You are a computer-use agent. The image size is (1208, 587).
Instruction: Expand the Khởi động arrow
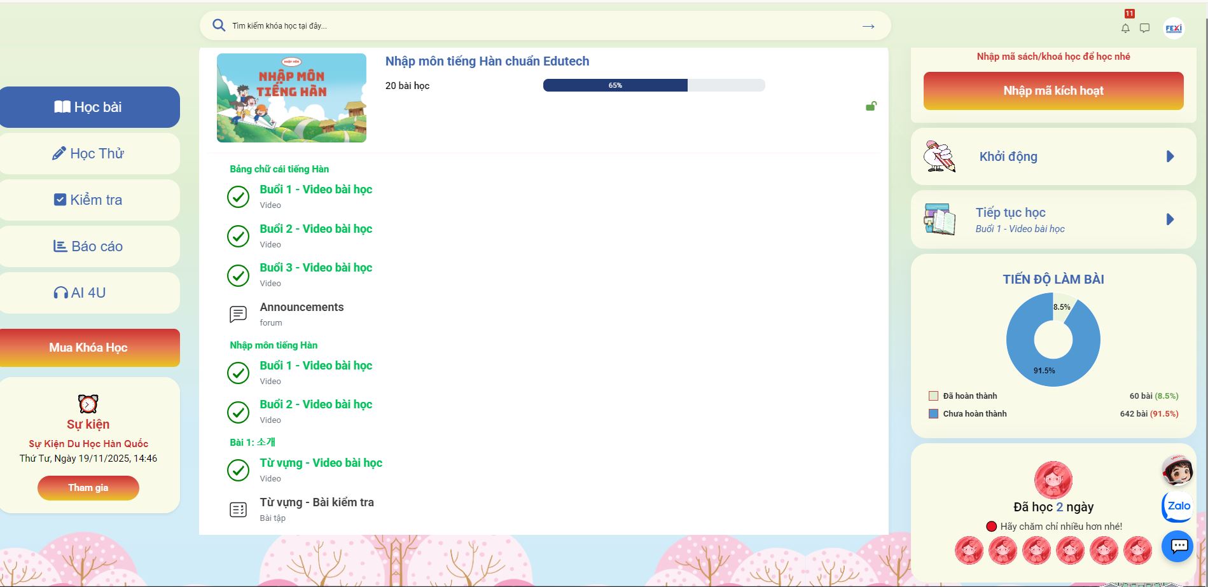1169,156
